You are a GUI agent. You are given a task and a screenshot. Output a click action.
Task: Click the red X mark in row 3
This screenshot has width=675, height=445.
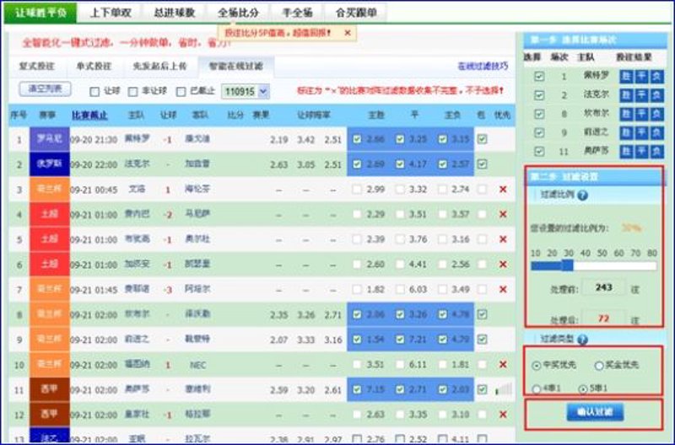[x=502, y=189]
